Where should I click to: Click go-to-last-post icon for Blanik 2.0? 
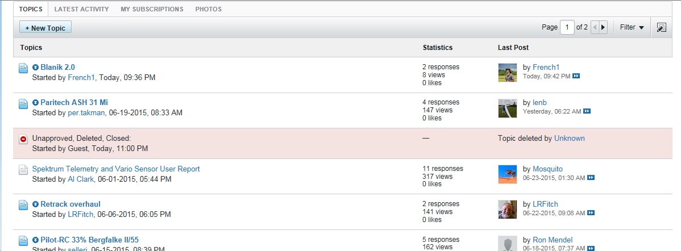click(576, 76)
